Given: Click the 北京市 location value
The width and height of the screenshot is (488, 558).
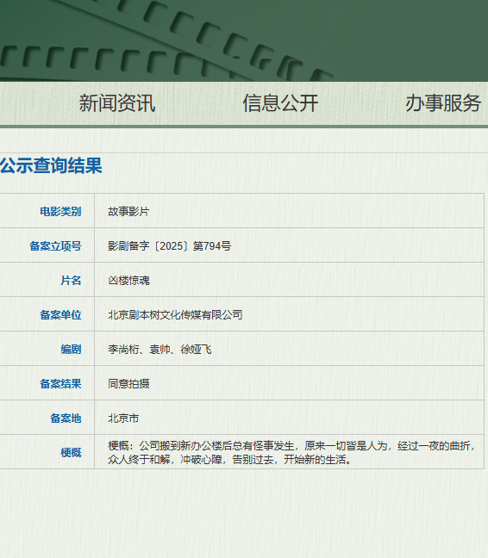Looking at the screenshot, I should click(x=123, y=418).
